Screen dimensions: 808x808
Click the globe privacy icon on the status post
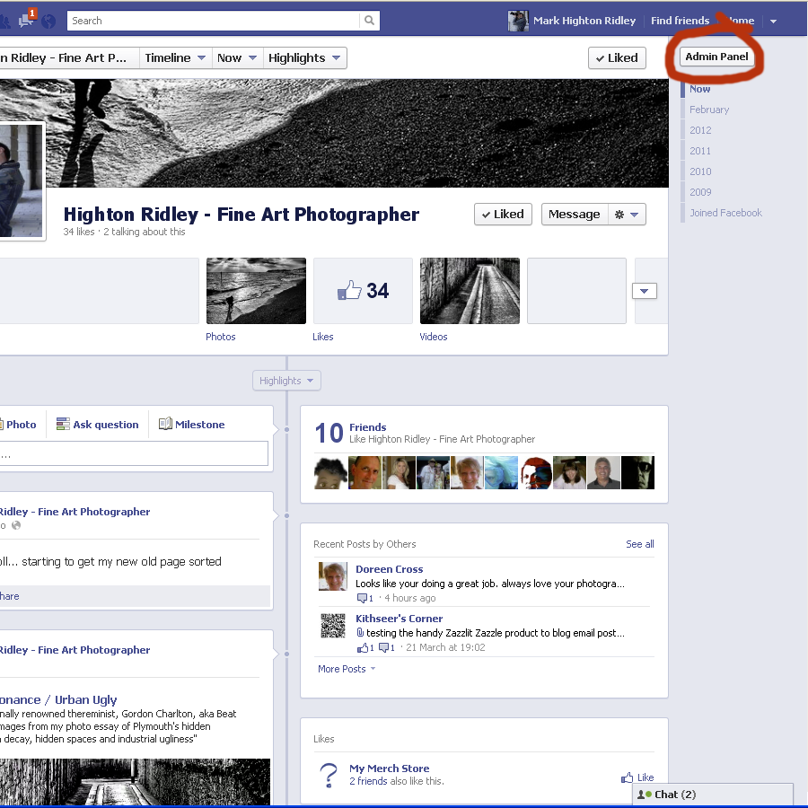[16, 525]
